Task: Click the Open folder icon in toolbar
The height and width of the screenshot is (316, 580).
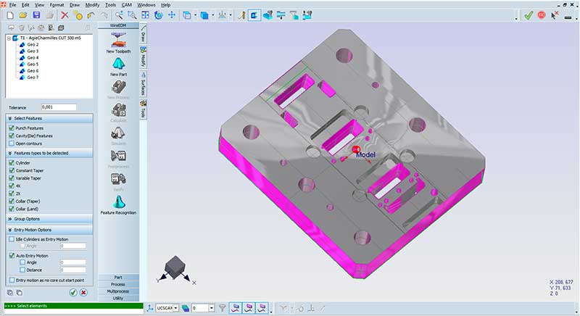Action: click(22, 14)
